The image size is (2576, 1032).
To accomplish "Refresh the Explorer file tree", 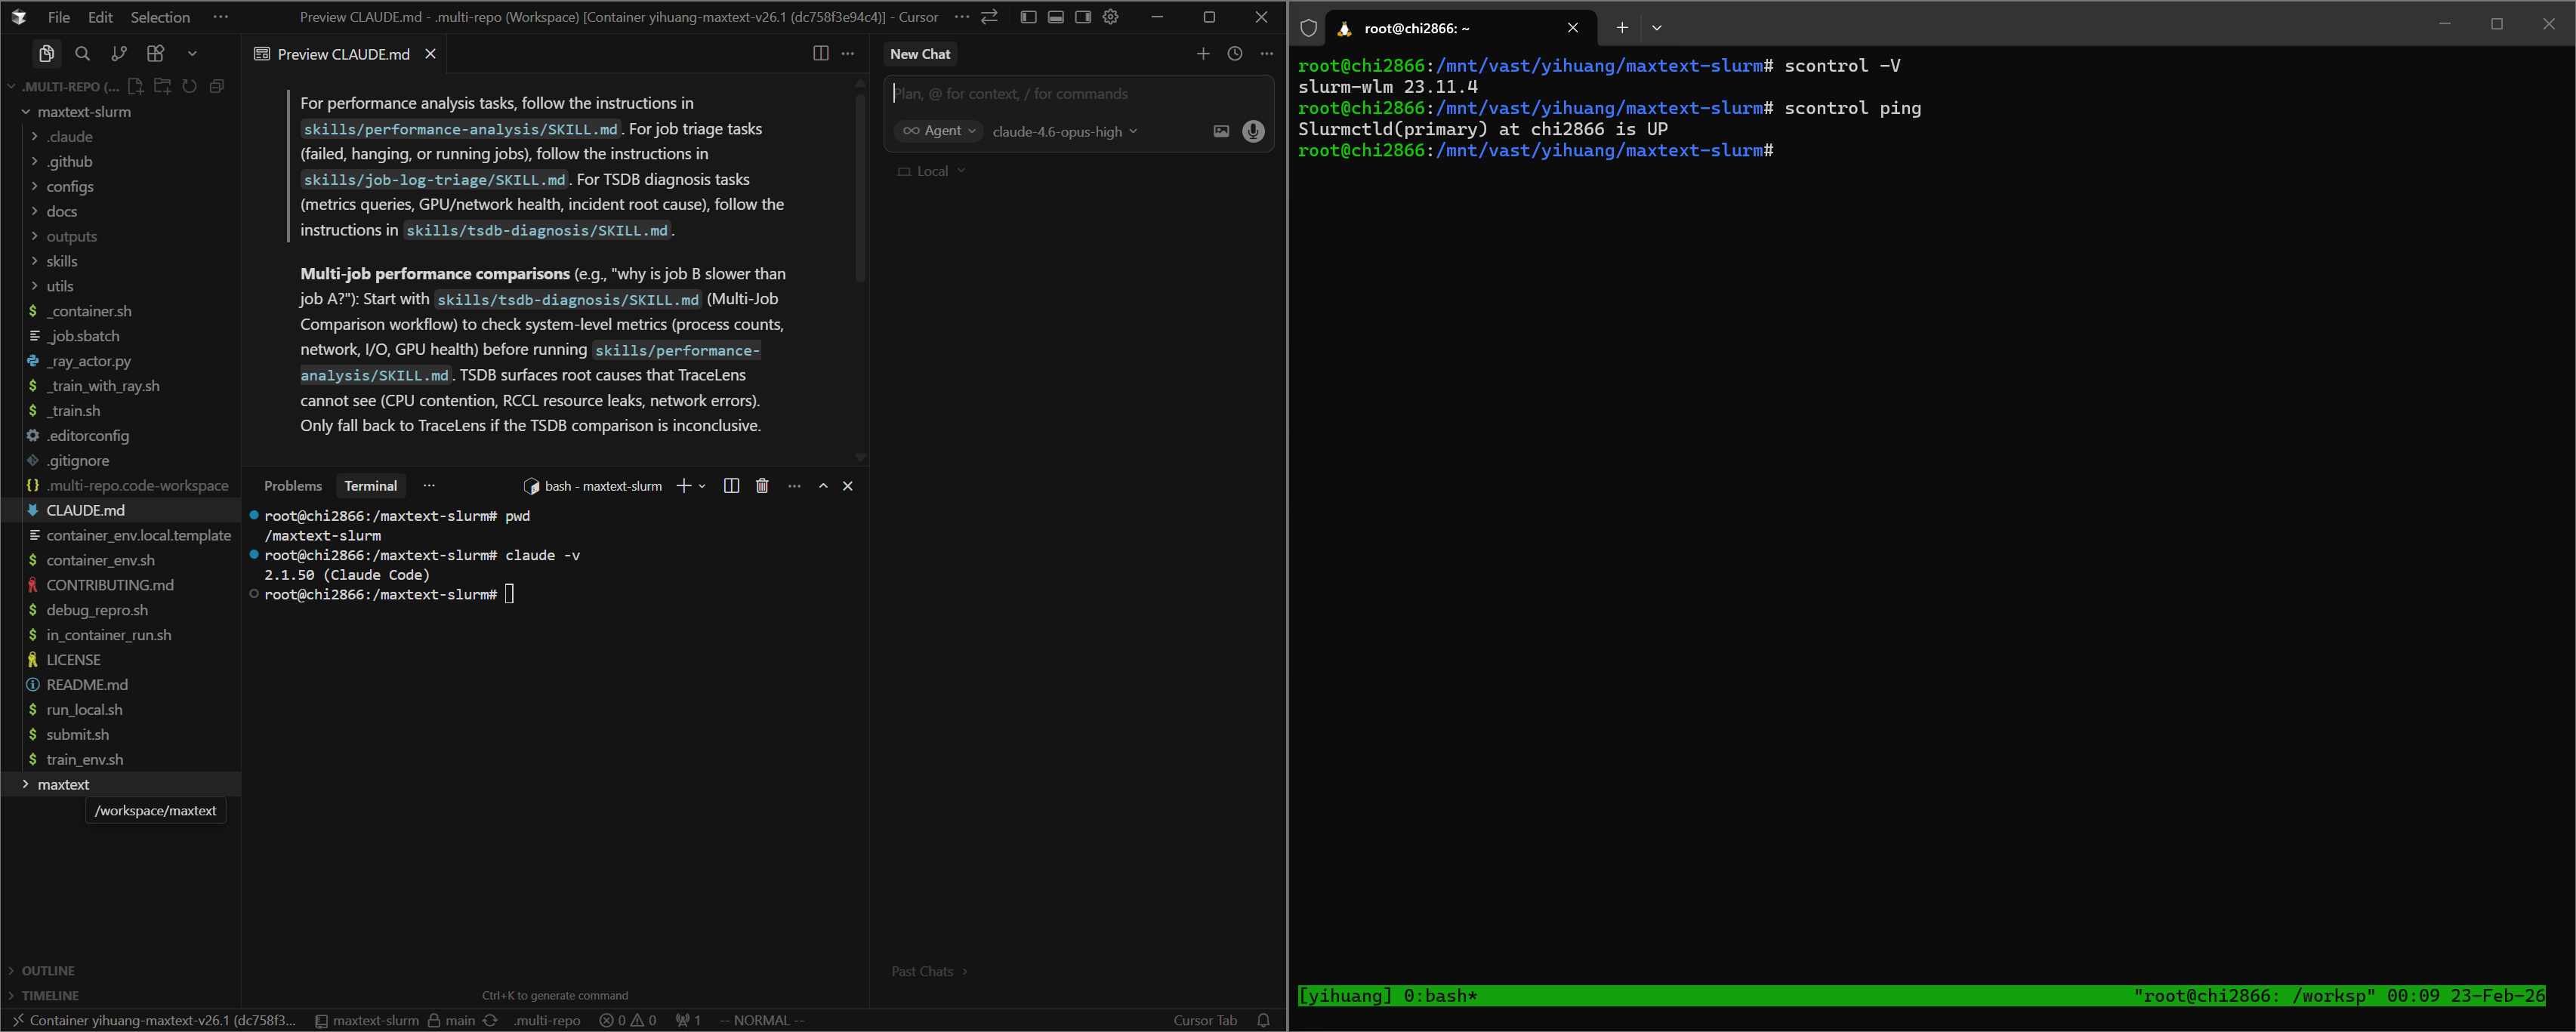I will [190, 87].
